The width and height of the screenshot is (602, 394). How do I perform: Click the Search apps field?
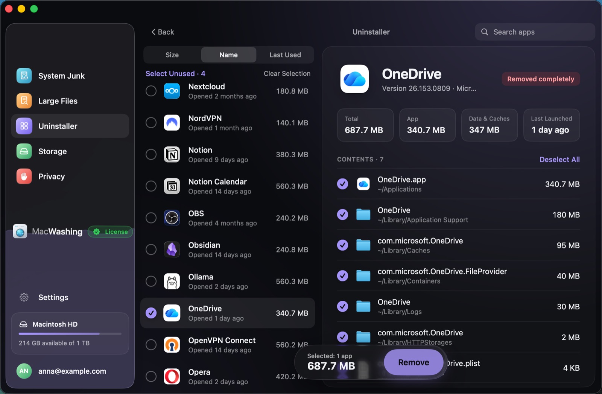(x=535, y=32)
